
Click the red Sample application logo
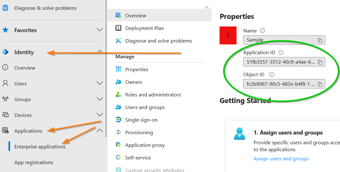(228, 35)
